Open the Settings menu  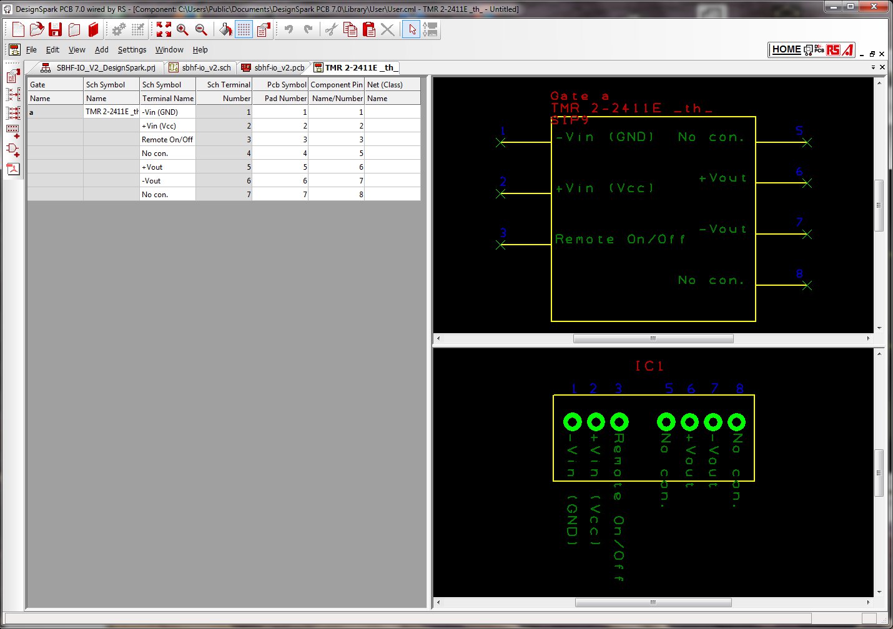(132, 50)
